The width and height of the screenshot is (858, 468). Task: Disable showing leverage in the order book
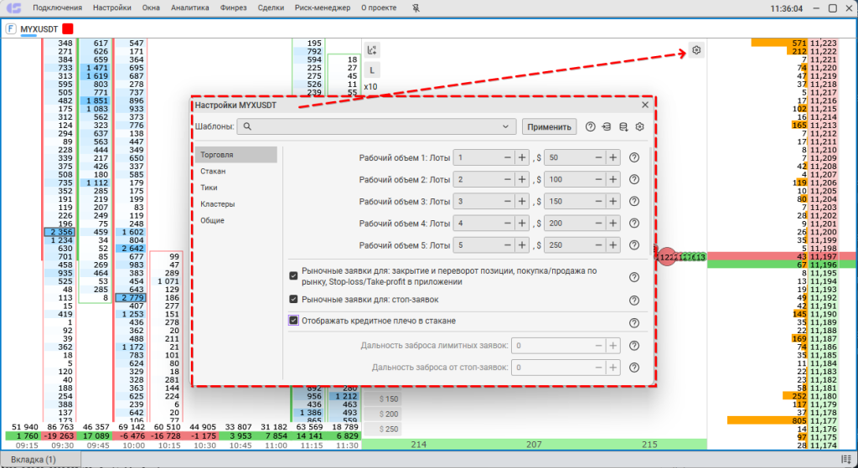(x=293, y=321)
